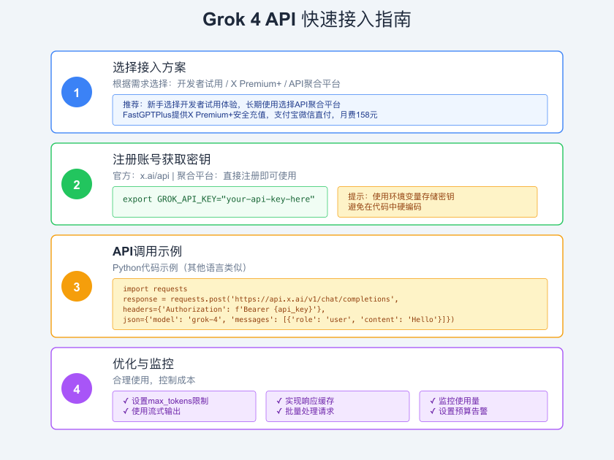Screen dimensions: 614x460
Task: Click the code line starting with "json={'model': 'grok-4'"
Action: (x=289, y=319)
